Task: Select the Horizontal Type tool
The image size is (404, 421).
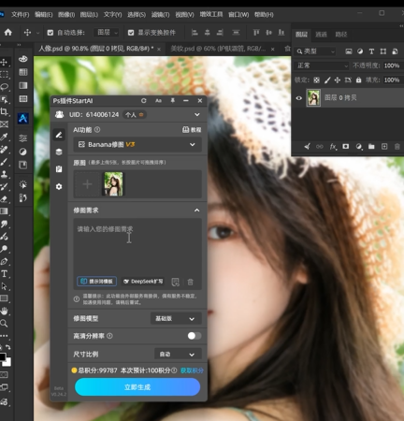Action: pos(4,274)
